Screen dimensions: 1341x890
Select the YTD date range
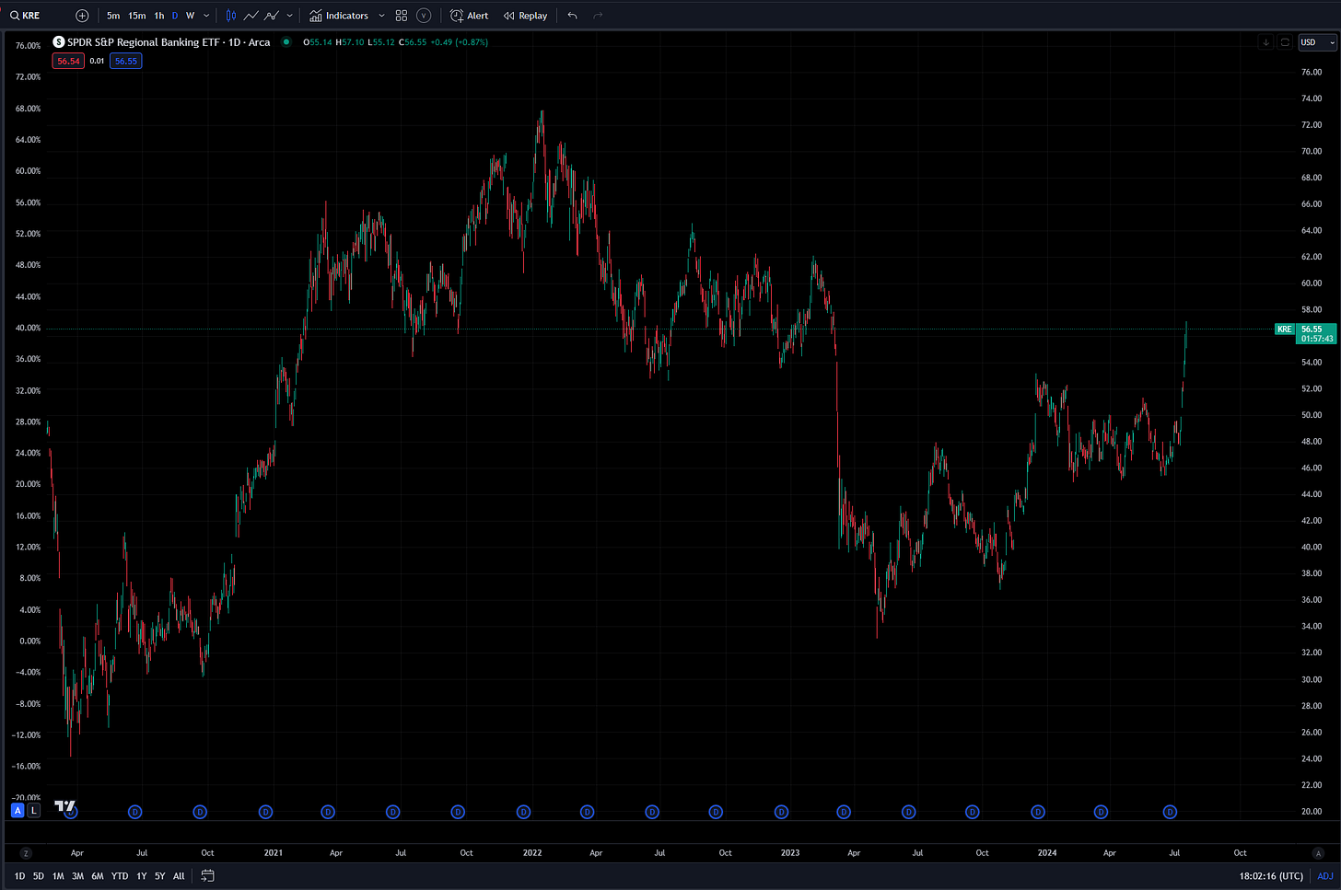(x=120, y=876)
